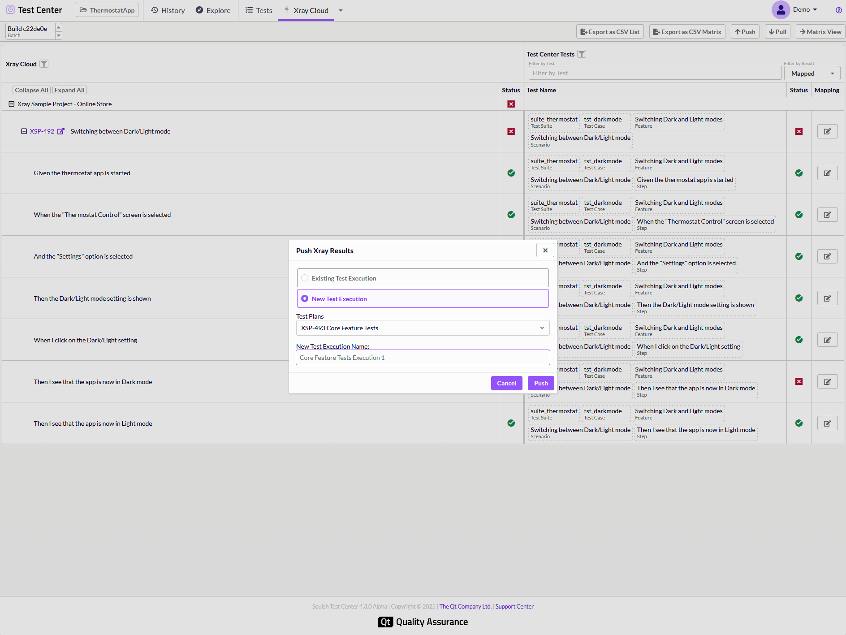Switch to Matrix View
Viewport: 846px width, 635px height.
[x=820, y=31]
